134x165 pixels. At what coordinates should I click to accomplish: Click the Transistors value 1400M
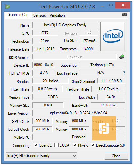[88, 49]
